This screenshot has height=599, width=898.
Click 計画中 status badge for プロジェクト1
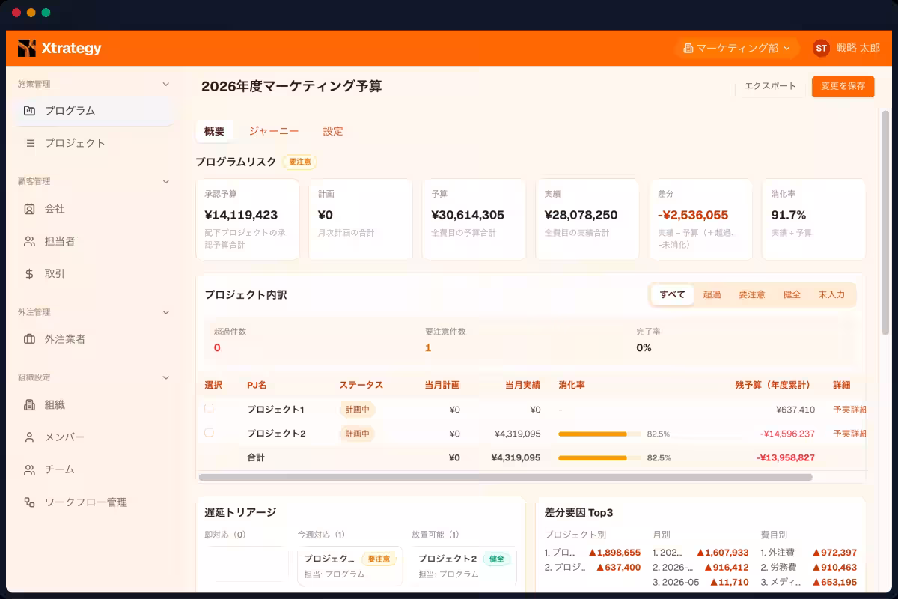[357, 410]
